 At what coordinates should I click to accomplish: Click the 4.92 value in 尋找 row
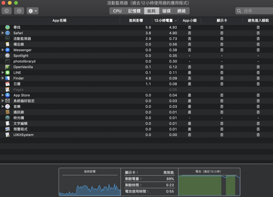(x=173, y=27)
